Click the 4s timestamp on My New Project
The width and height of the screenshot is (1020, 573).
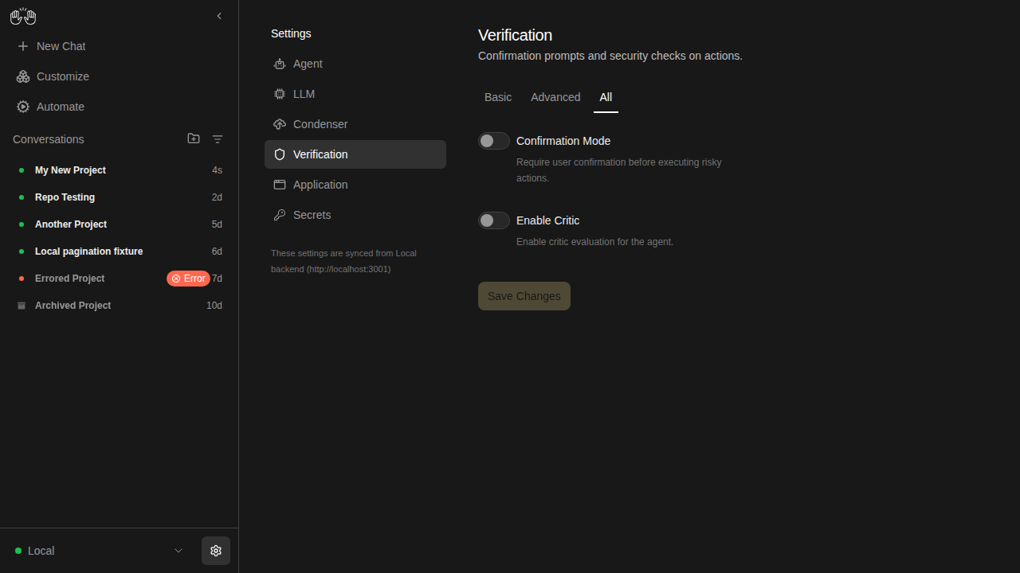point(217,170)
